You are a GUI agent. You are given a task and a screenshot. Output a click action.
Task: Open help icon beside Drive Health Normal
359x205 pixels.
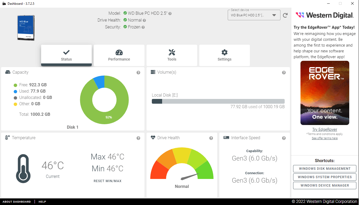144,20
